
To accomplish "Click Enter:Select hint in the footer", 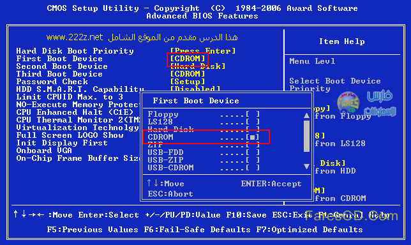I will [x=108, y=215].
